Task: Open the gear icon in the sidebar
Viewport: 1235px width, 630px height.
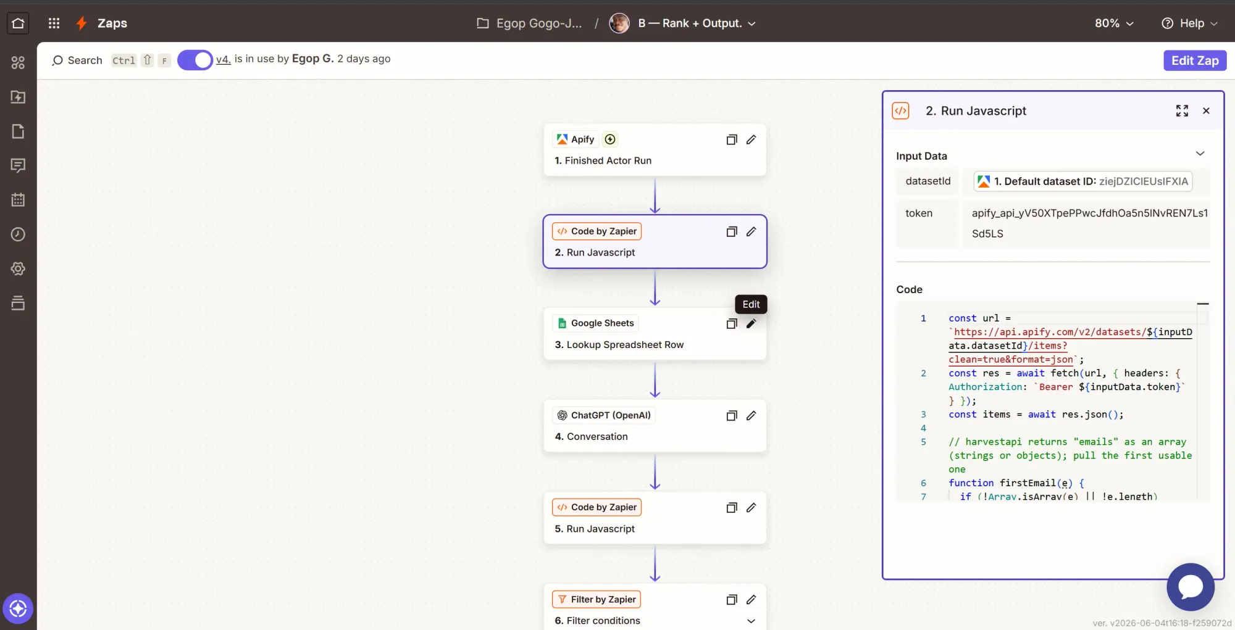Action: click(18, 268)
